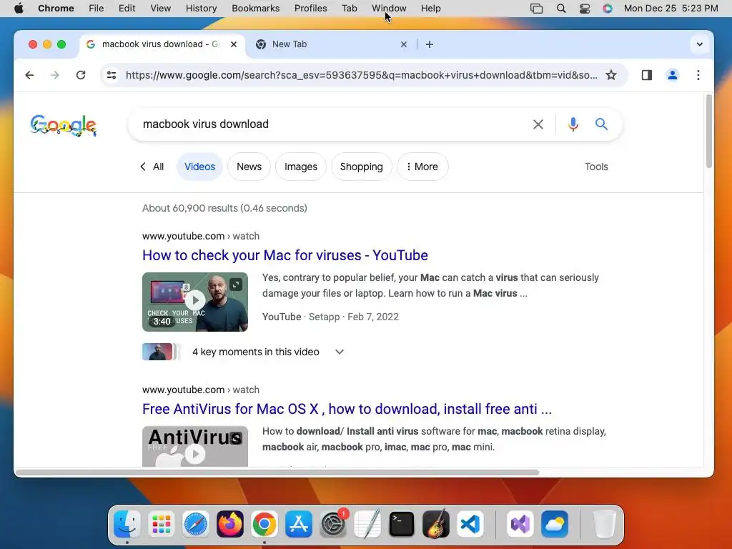This screenshot has height=549, width=732.
Task: Select the Videos filter
Action: click(x=200, y=167)
